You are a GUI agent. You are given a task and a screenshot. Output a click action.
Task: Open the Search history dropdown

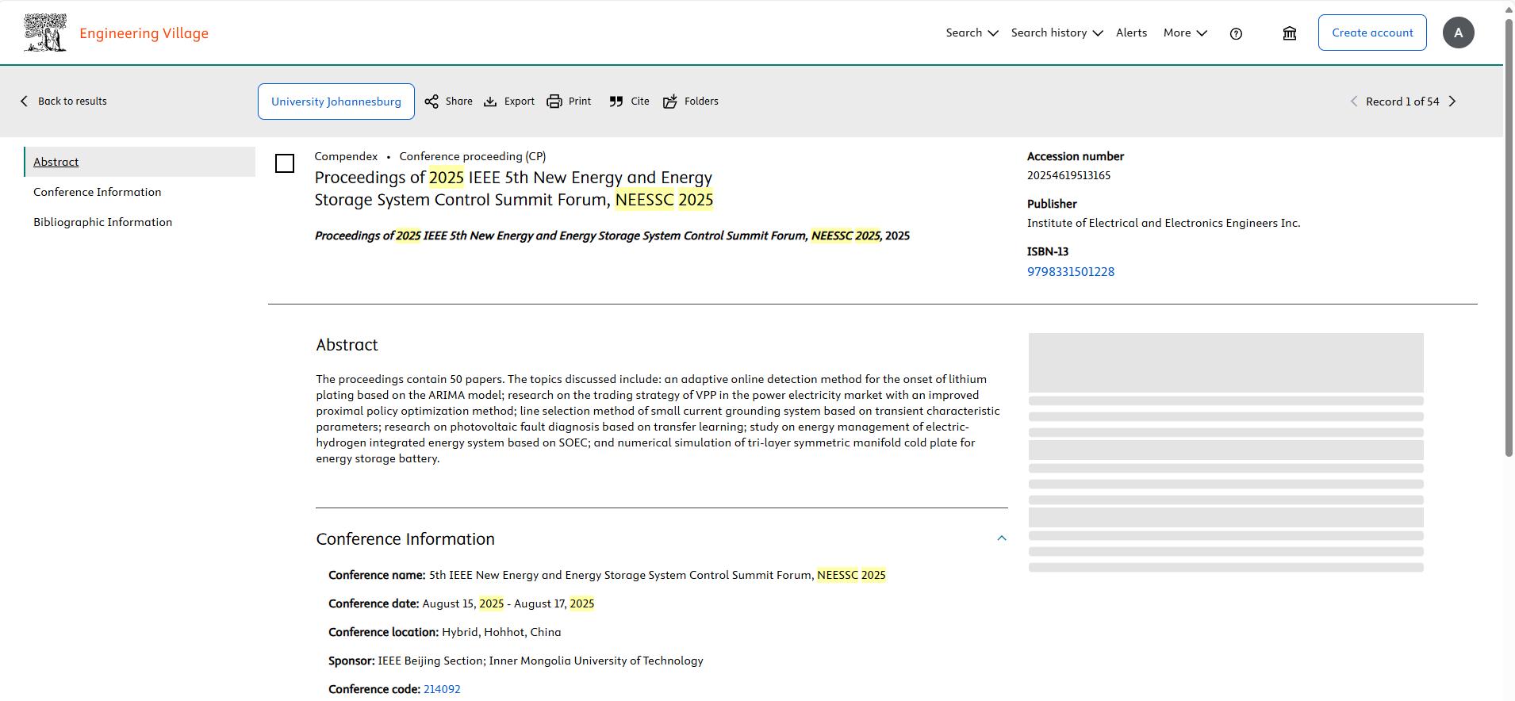click(x=1057, y=33)
